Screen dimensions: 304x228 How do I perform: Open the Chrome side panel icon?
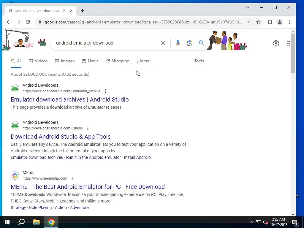270,22
